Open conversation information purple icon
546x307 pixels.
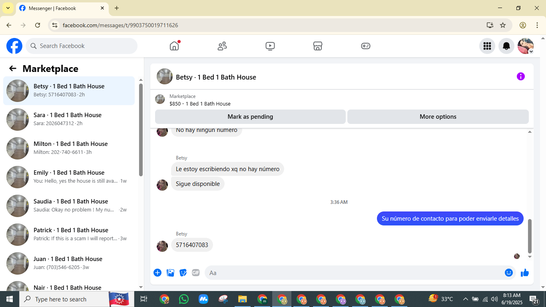coord(521,76)
